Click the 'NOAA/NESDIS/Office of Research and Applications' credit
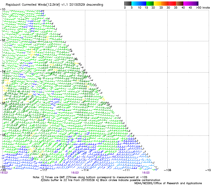The width and height of the screenshot is (211, 185). [x=168, y=183]
